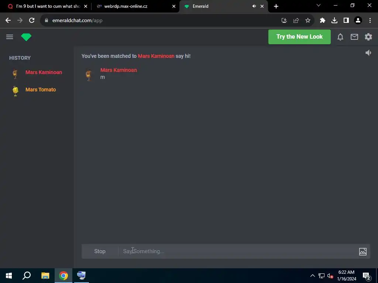Select the message text "m"

coord(103,77)
